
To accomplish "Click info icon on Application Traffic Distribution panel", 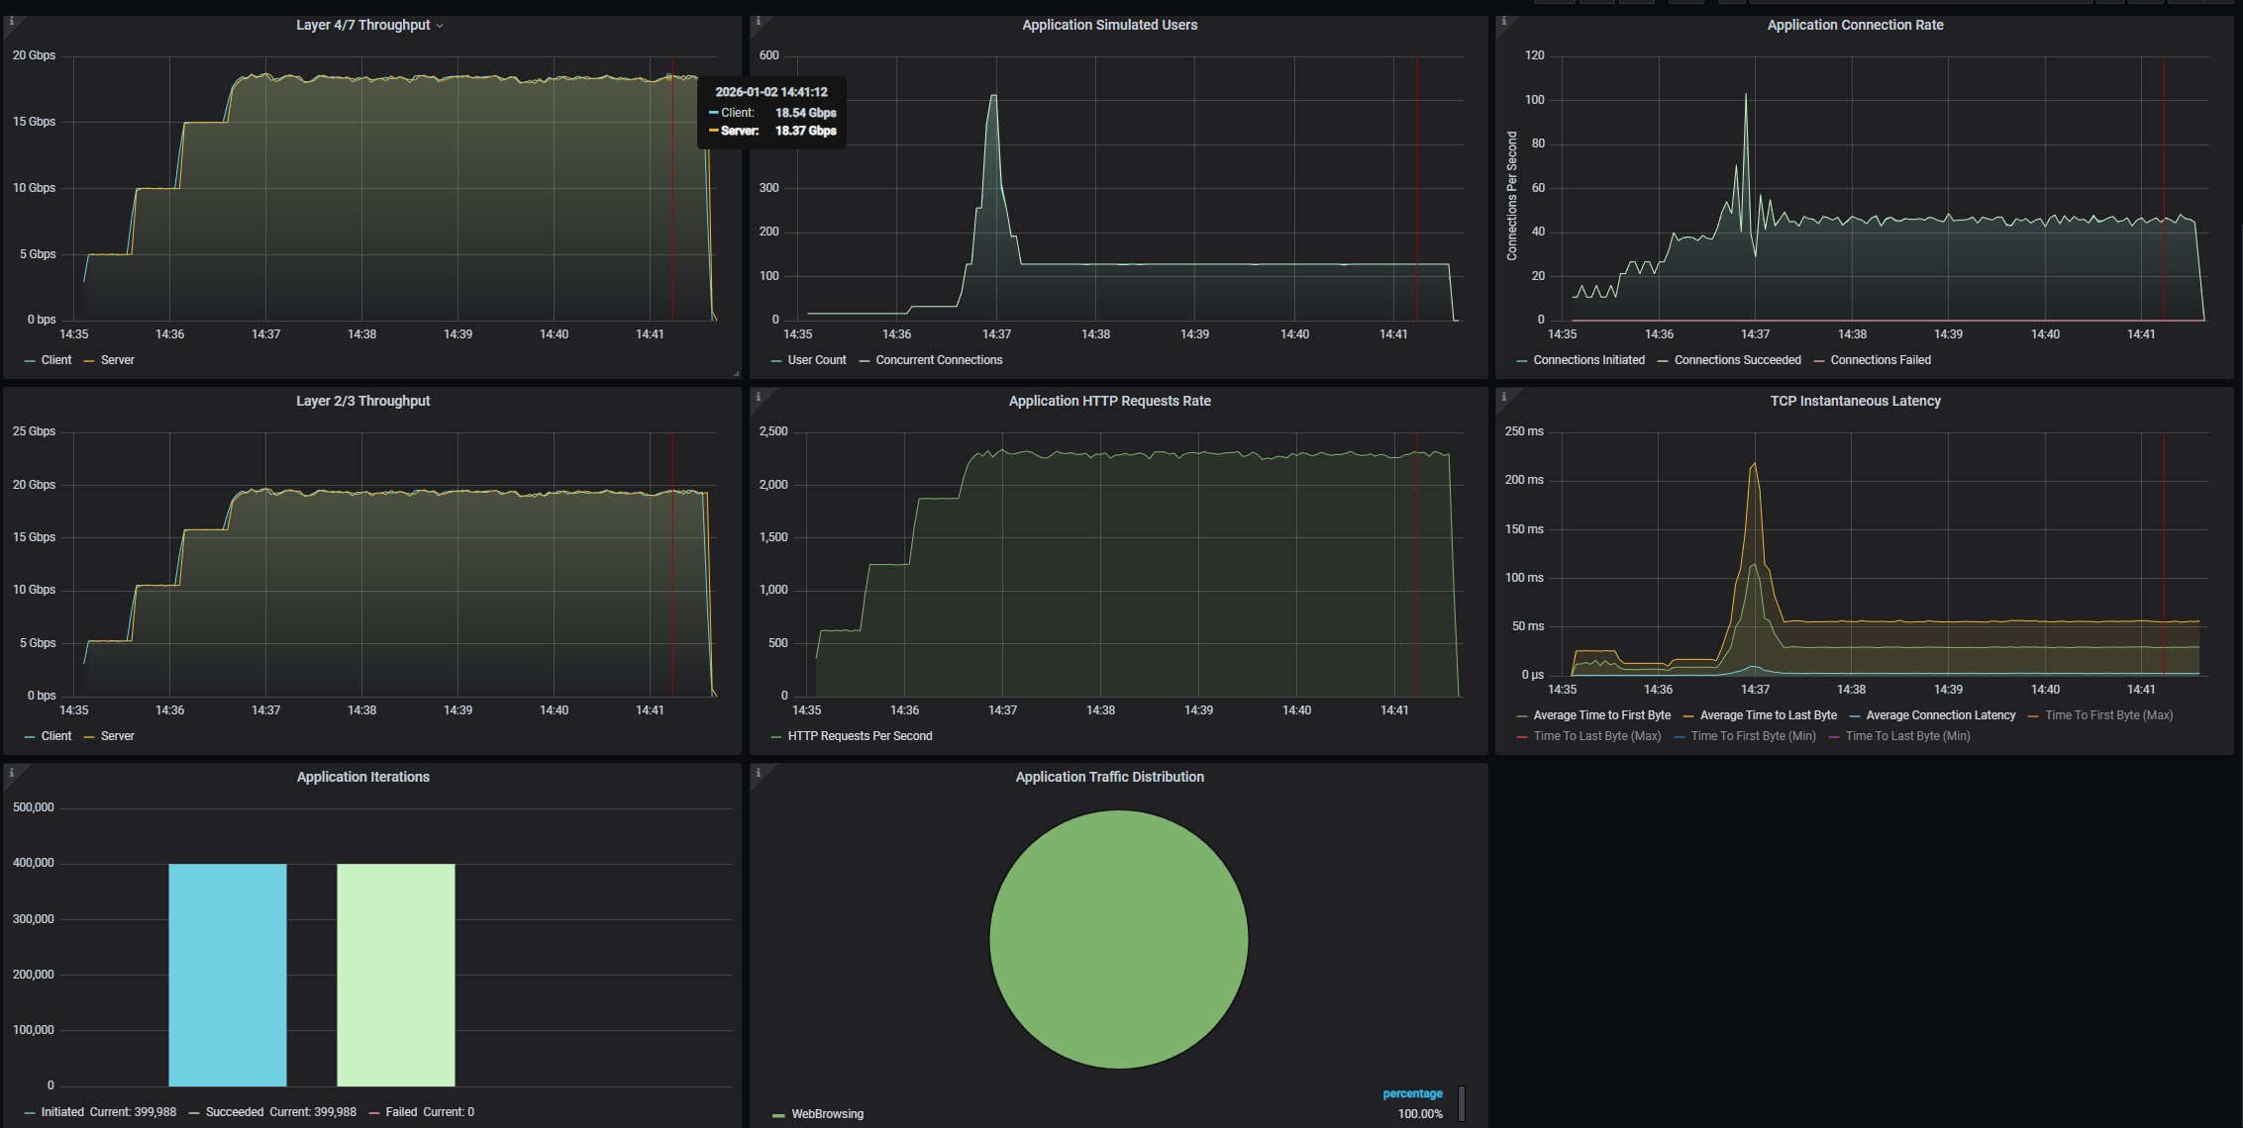I will click(758, 773).
